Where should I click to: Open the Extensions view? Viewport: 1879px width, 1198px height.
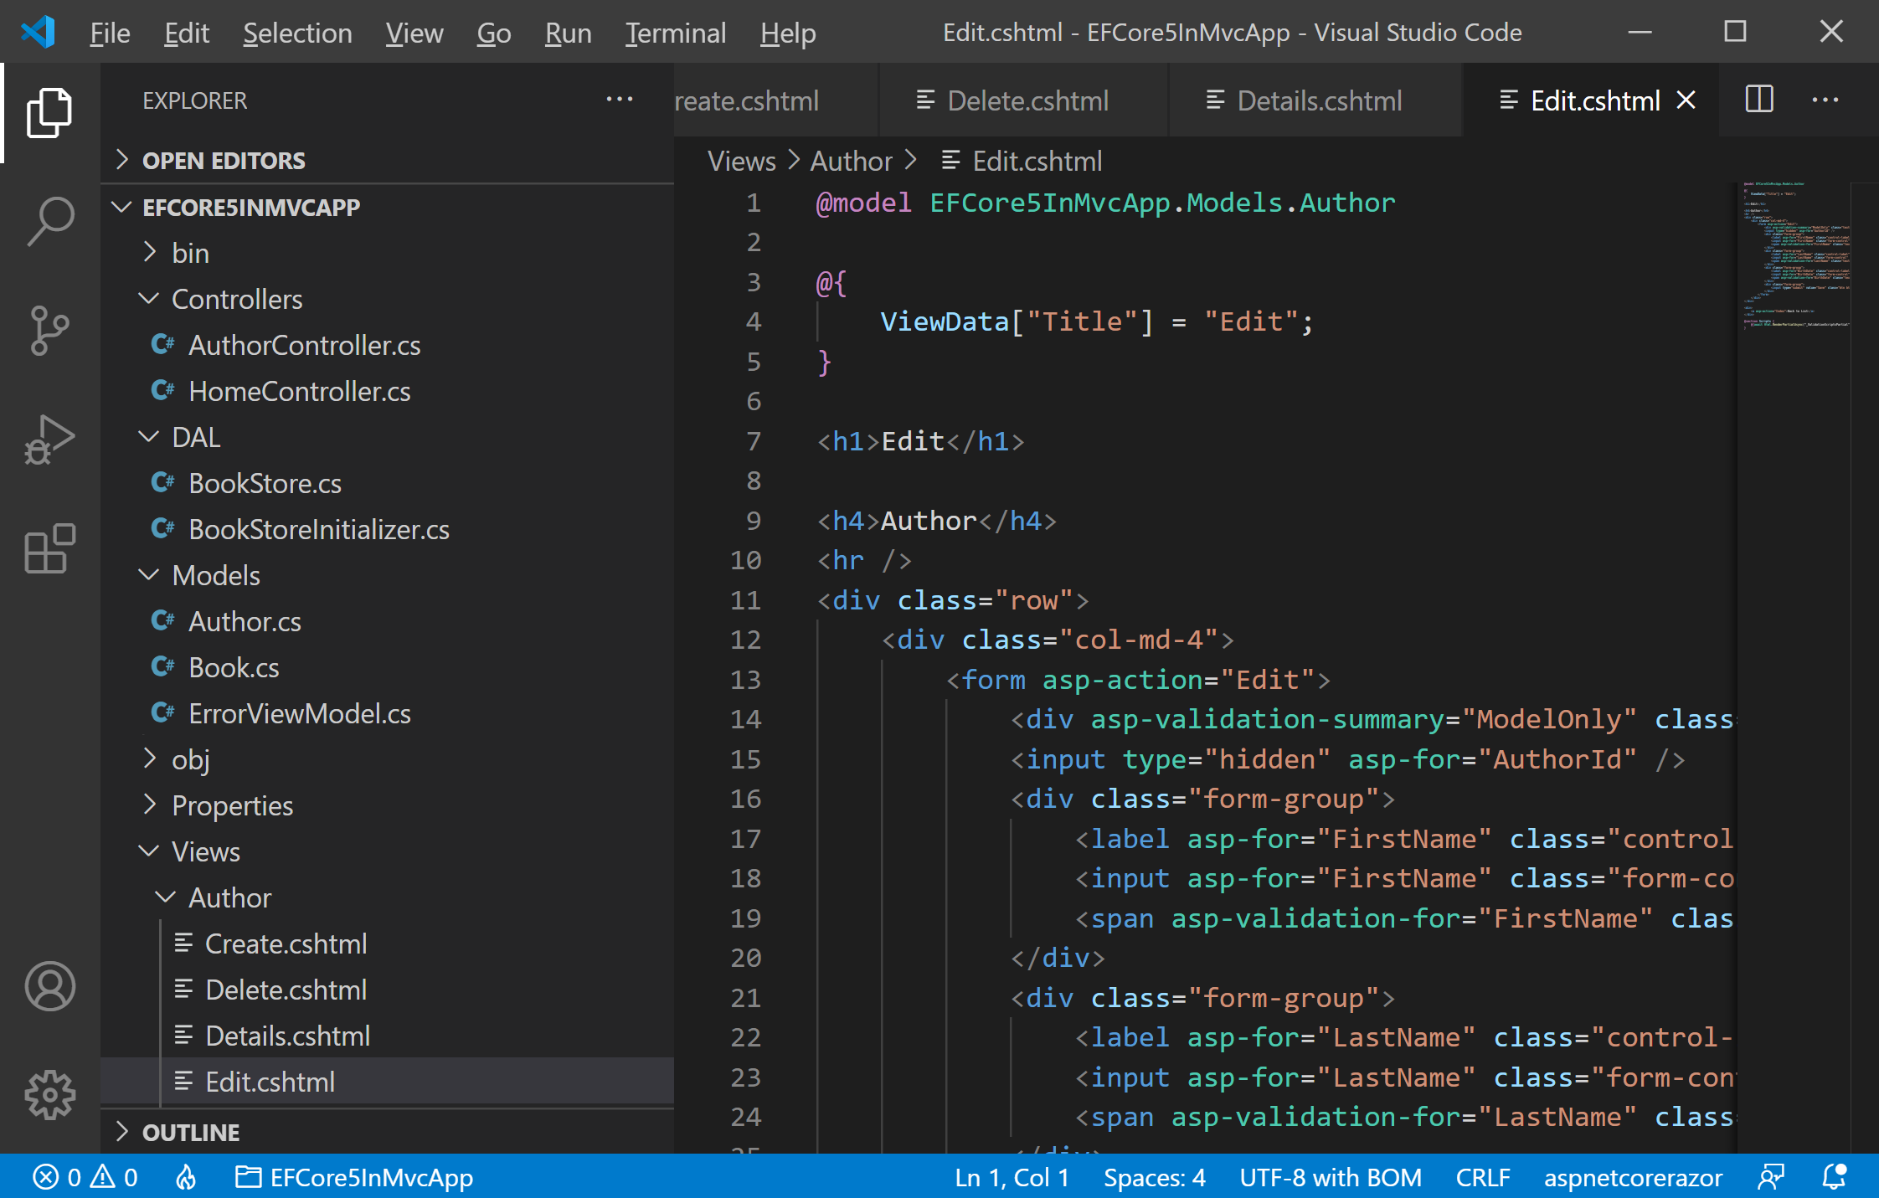coord(50,549)
